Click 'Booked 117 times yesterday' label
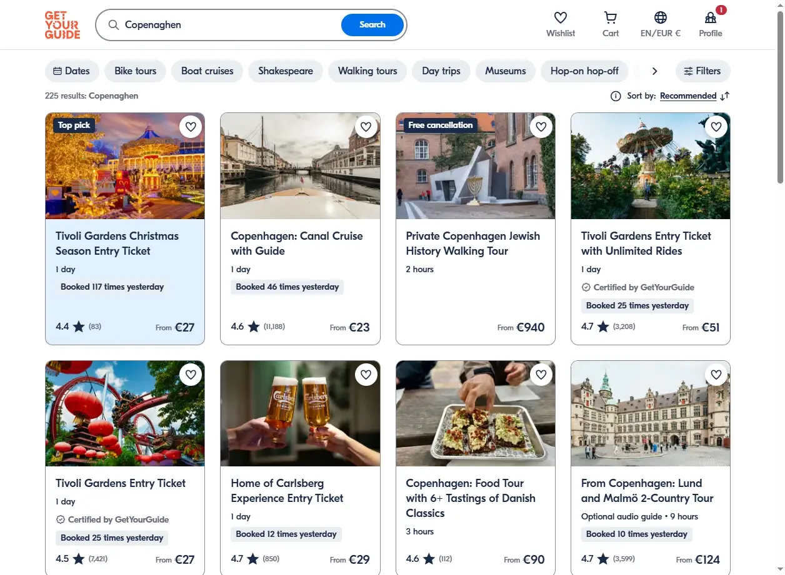This screenshot has height=575, width=785. pyautogui.click(x=112, y=287)
